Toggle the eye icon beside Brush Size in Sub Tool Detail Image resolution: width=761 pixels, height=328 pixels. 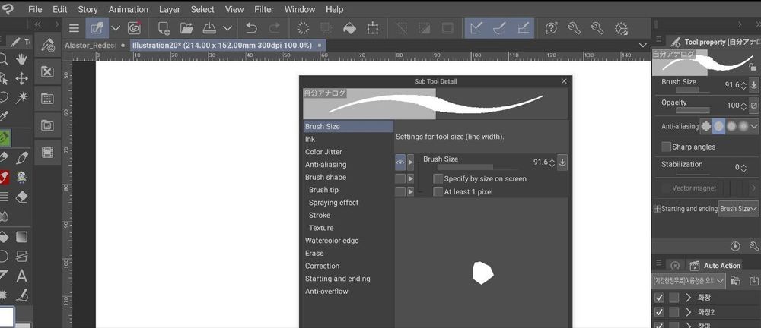400,162
